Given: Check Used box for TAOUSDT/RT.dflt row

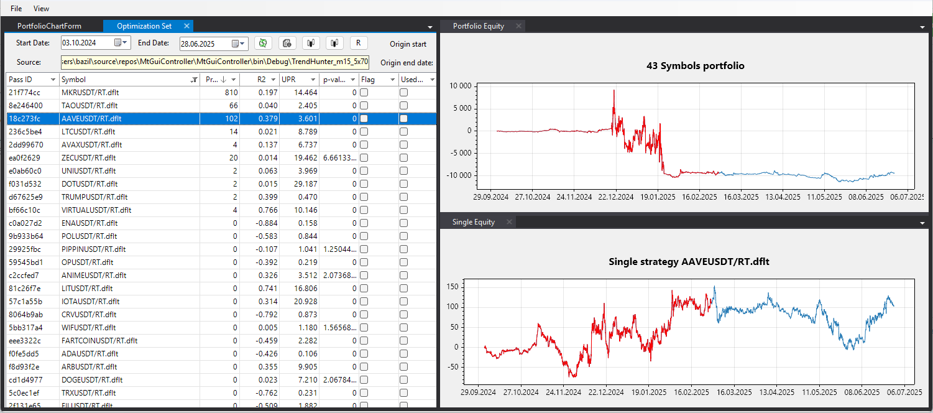Looking at the screenshot, I should (403, 105).
